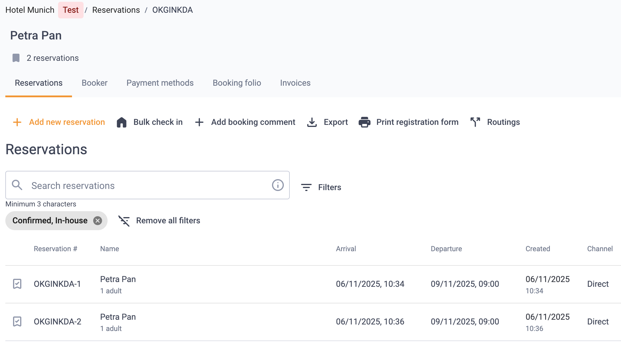Click the plus icon for Add new reservation

tap(17, 122)
